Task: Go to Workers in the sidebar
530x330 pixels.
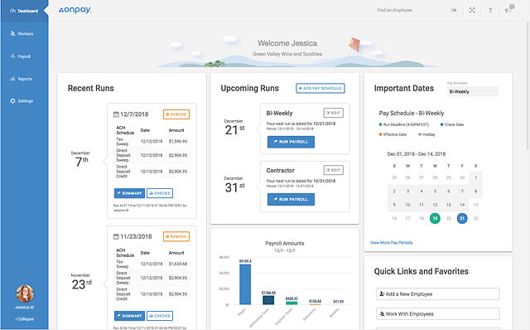Action: [x=22, y=33]
